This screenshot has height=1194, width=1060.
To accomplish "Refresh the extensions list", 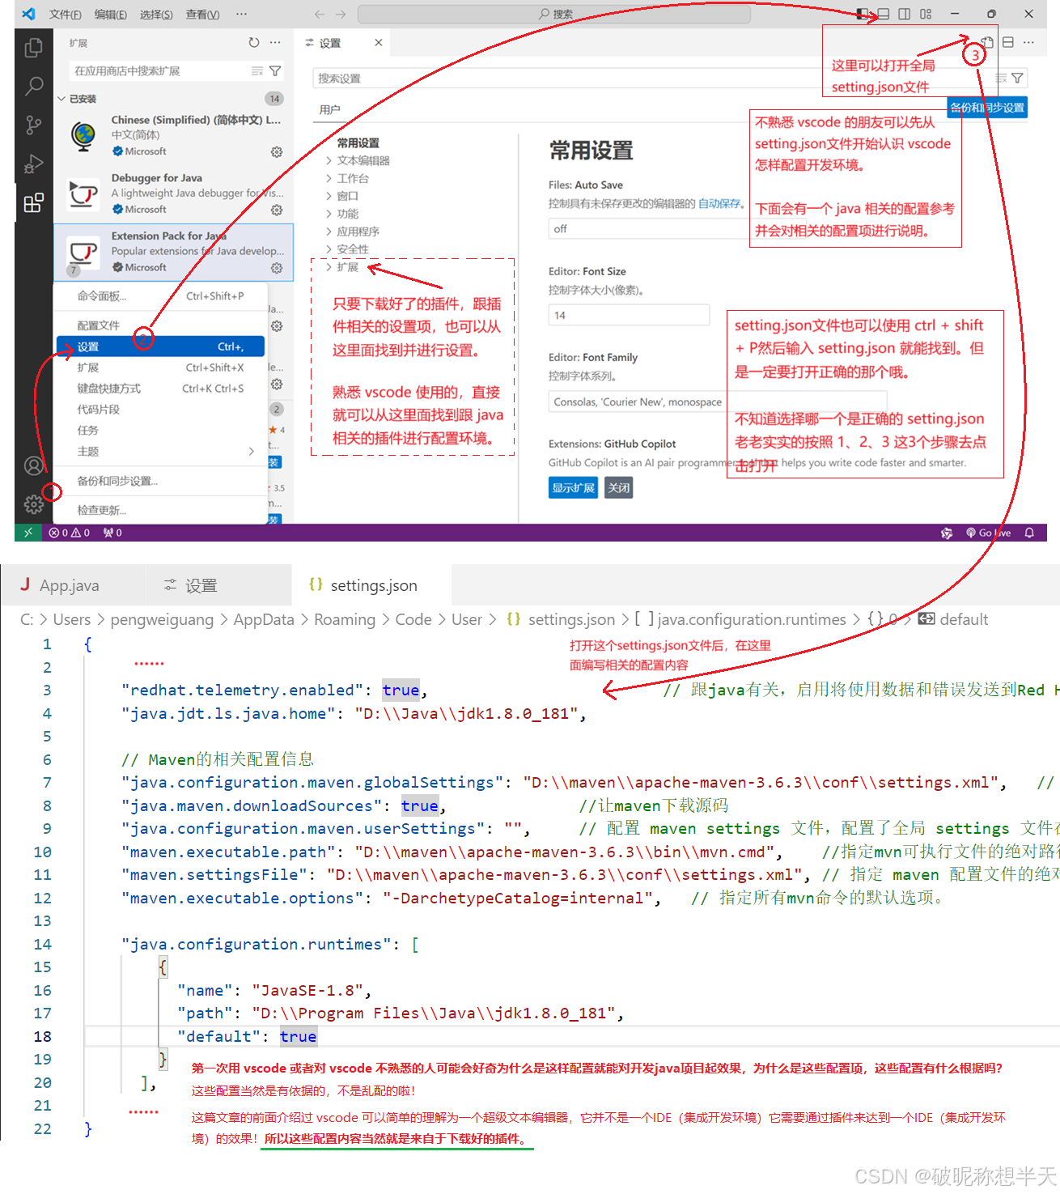I will pos(254,43).
